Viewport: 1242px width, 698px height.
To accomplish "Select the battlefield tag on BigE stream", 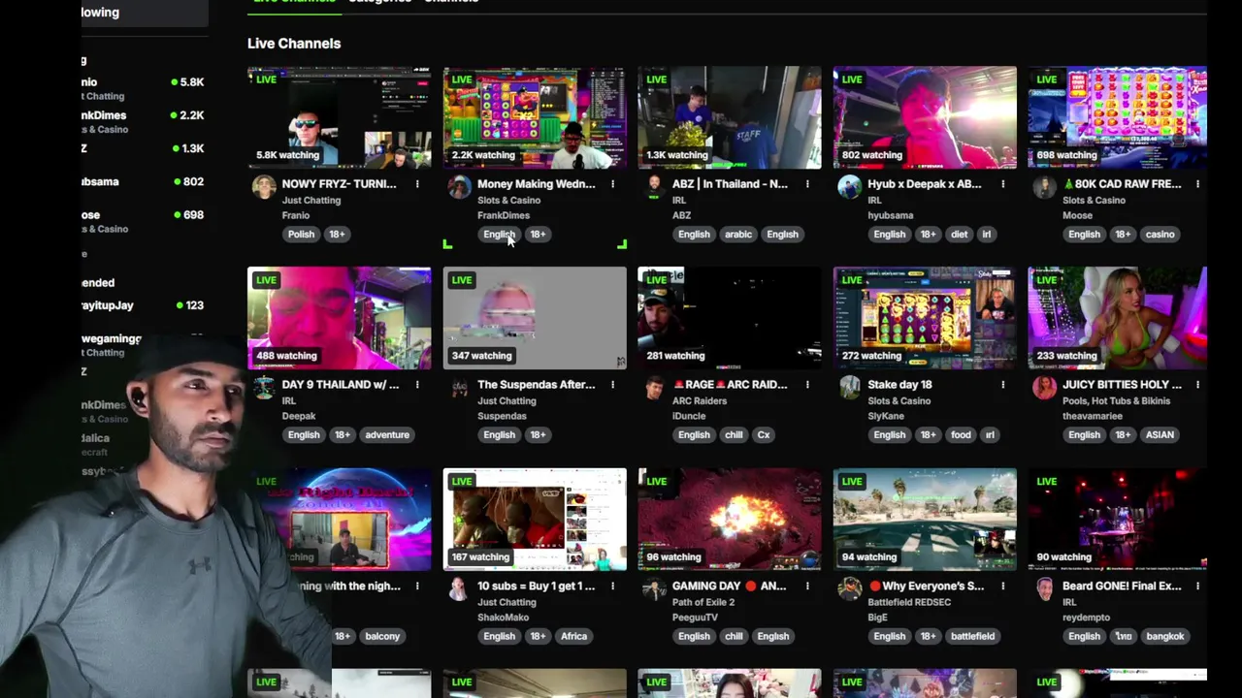I will 972,636.
